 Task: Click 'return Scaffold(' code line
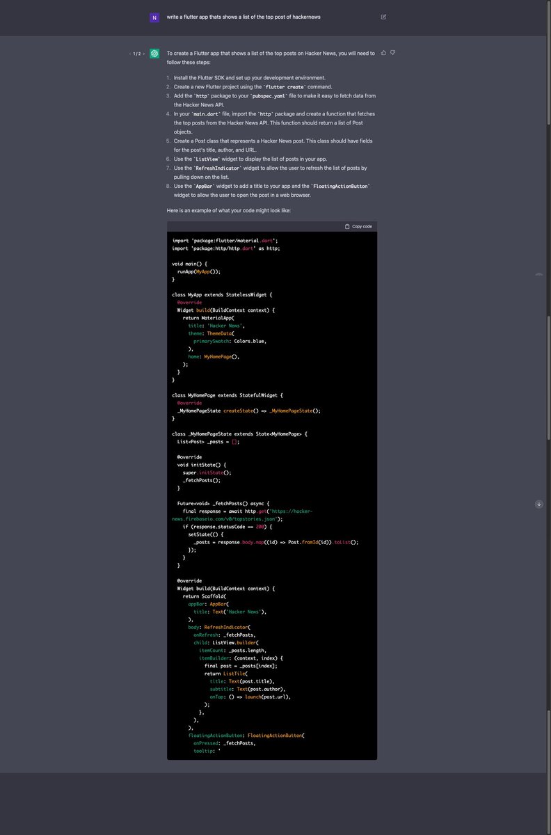pyautogui.click(x=205, y=596)
